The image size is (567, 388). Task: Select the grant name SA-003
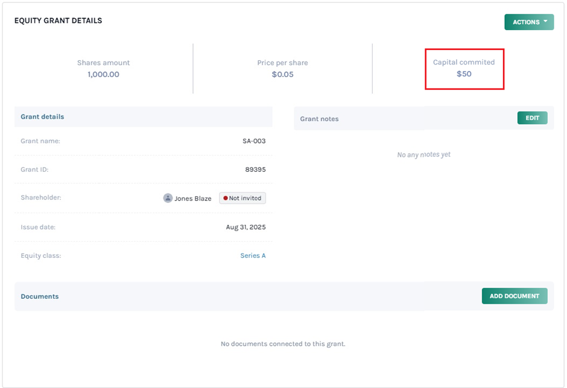tap(254, 141)
